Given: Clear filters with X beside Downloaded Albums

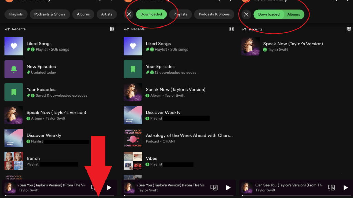Looking at the screenshot, I should 246,14.
